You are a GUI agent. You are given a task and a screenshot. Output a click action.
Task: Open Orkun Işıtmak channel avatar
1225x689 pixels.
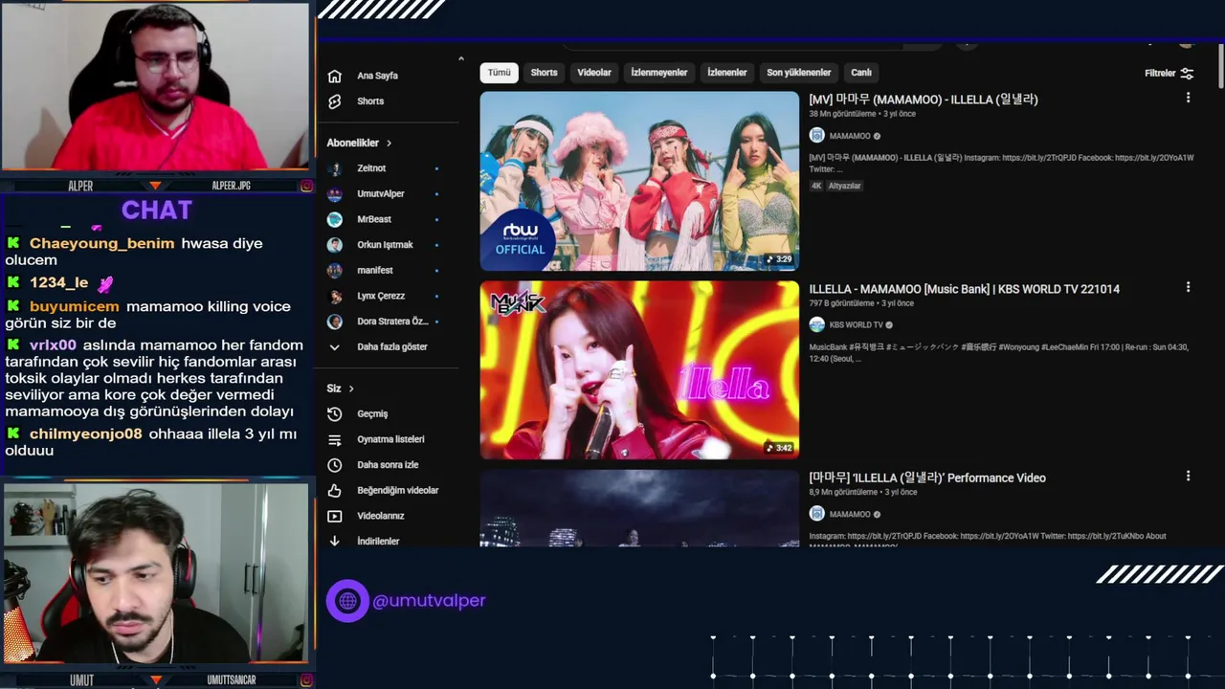click(335, 245)
